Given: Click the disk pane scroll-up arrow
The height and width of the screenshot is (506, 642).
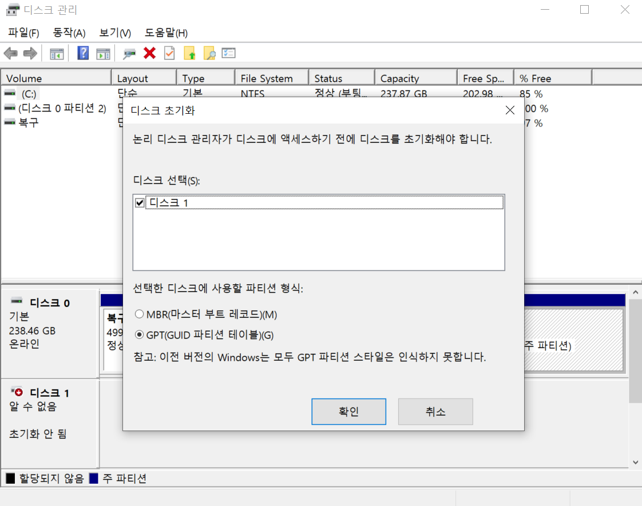Looking at the screenshot, I should [x=636, y=292].
